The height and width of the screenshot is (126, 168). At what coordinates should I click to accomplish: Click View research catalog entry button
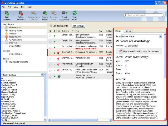[139, 51]
